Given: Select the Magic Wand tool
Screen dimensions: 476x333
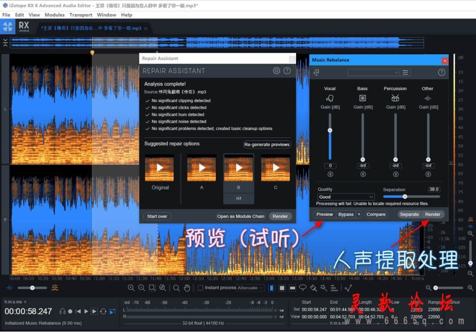Looking at the screenshot, I should 324,288.
